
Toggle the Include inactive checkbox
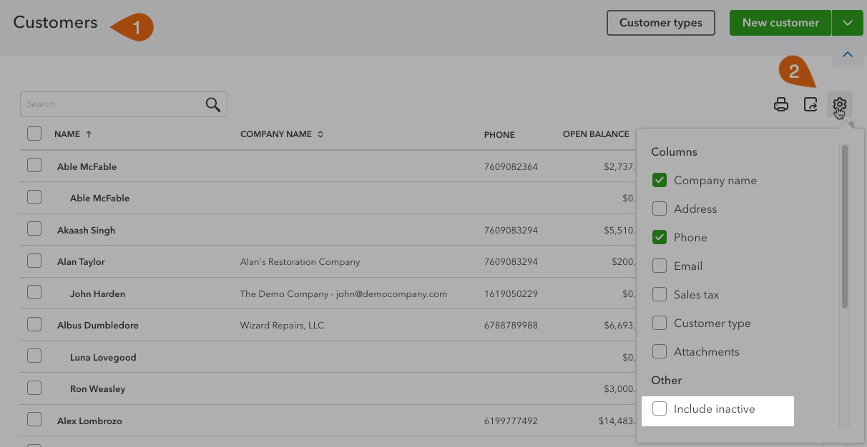[x=660, y=408]
